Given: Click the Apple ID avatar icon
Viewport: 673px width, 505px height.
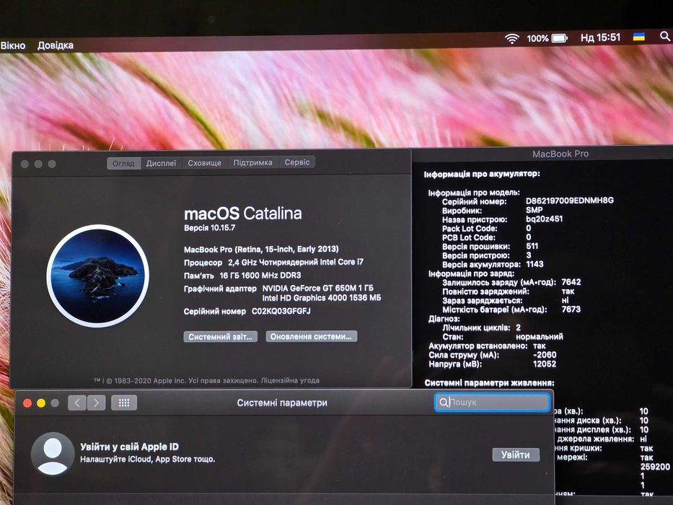Looking at the screenshot, I should (x=53, y=454).
